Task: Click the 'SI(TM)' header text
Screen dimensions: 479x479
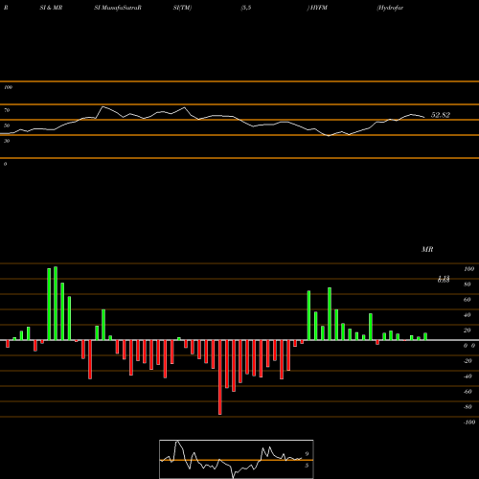Action: tap(182, 8)
